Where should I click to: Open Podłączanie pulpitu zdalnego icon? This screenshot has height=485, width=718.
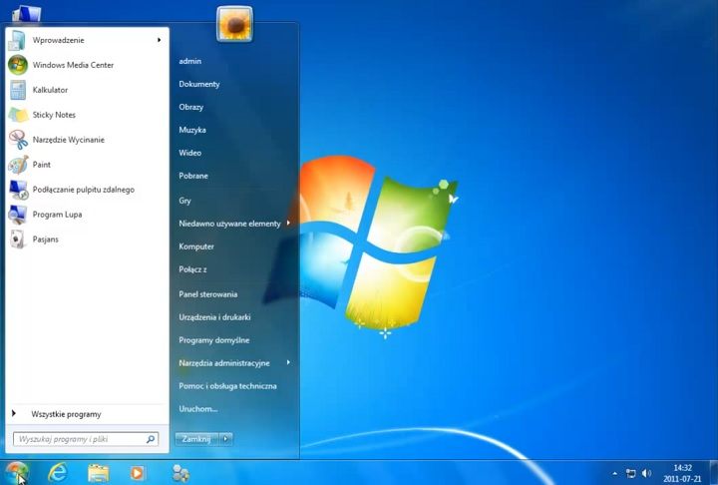18,190
